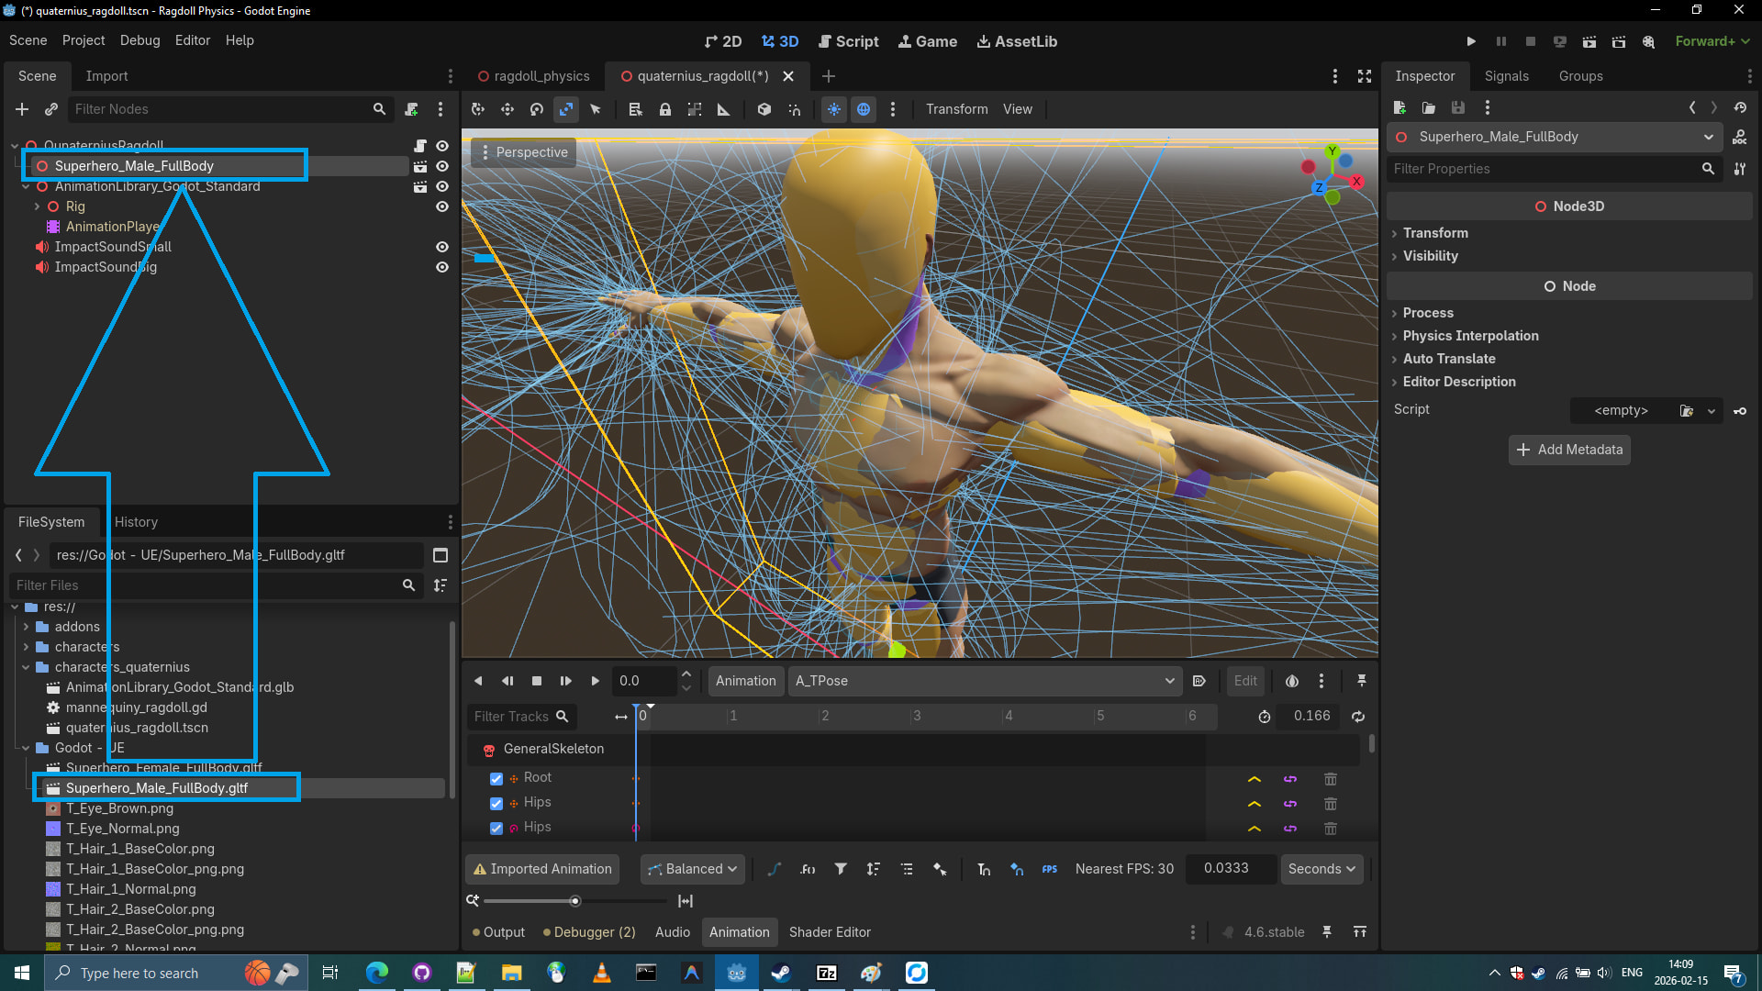Hide the ImpactSoundBig node visibility
This screenshot has height=991, width=1762.
[x=442, y=267]
